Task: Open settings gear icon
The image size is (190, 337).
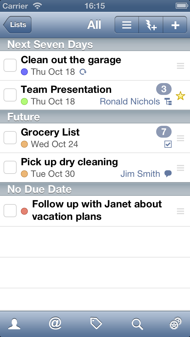Action: coord(176,324)
